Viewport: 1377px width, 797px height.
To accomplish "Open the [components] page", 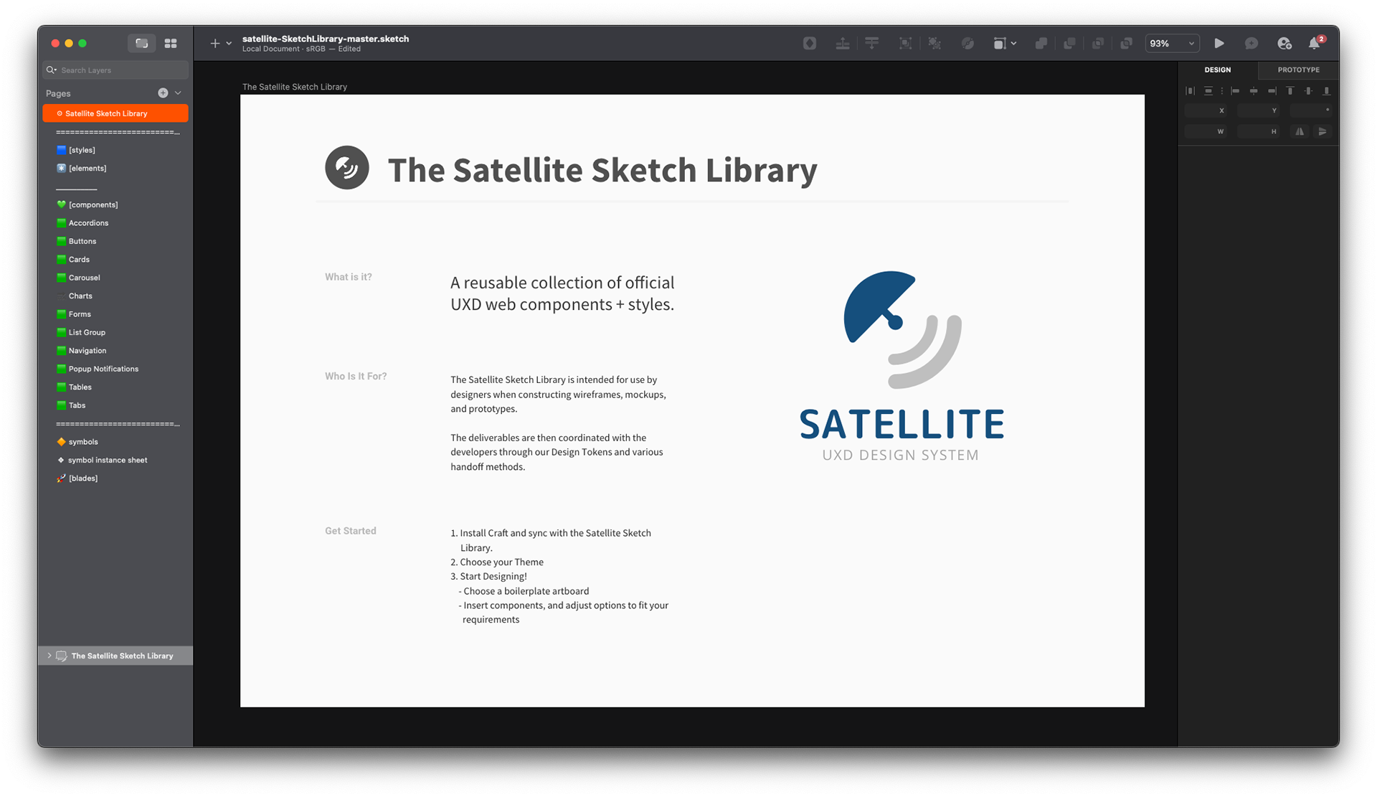I will [x=115, y=204].
